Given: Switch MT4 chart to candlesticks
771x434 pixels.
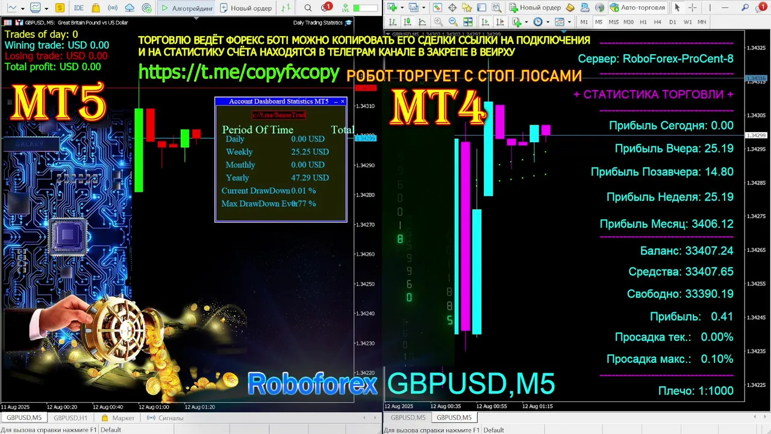Looking at the screenshot, I should (x=407, y=22).
